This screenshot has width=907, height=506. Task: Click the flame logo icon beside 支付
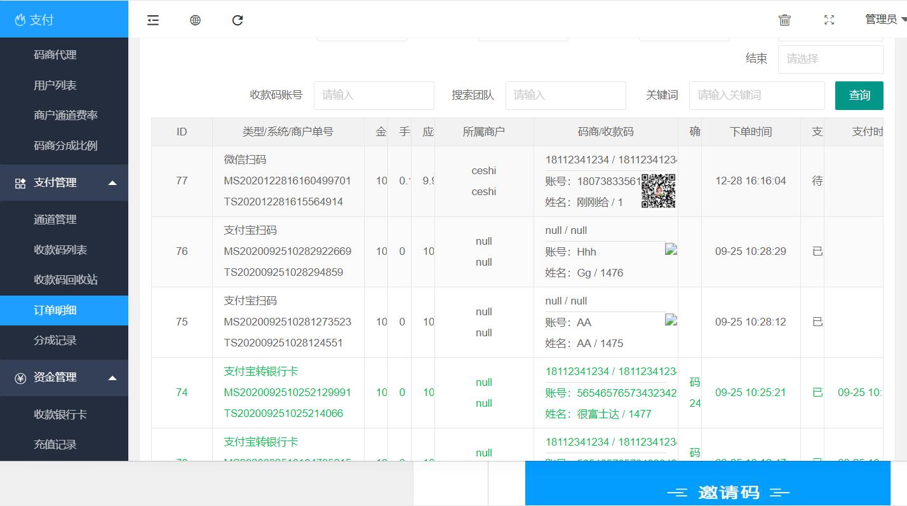[20, 20]
